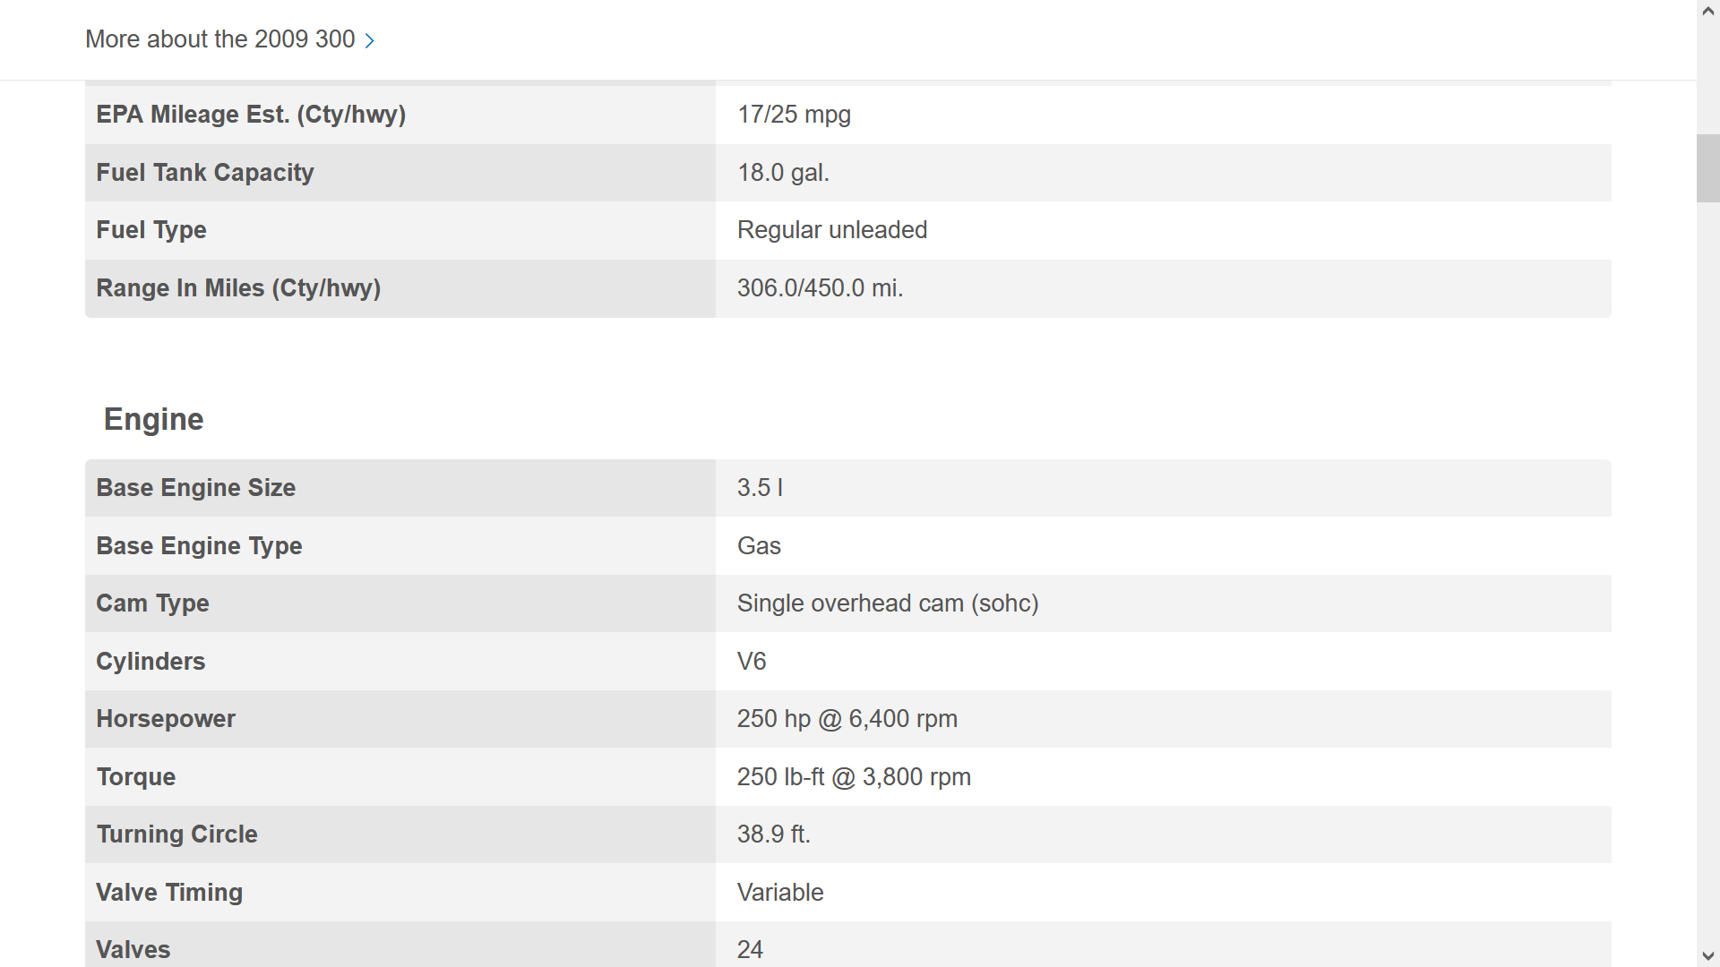Select the Turning Circle 38.9 ft. value

774,834
